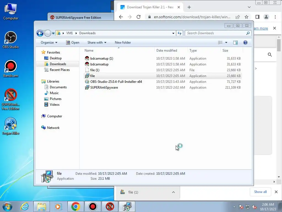Open the Organize menu

49,43
